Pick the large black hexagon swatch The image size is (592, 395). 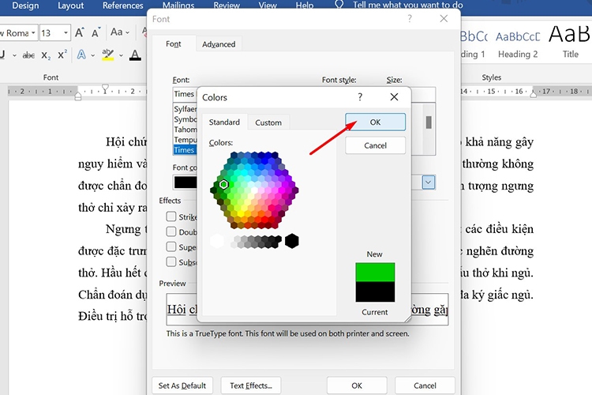pyautogui.click(x=292, y=241)
